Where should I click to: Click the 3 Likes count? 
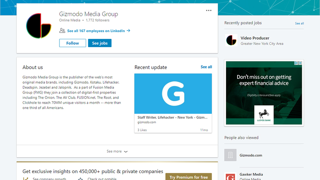point(142,130)
